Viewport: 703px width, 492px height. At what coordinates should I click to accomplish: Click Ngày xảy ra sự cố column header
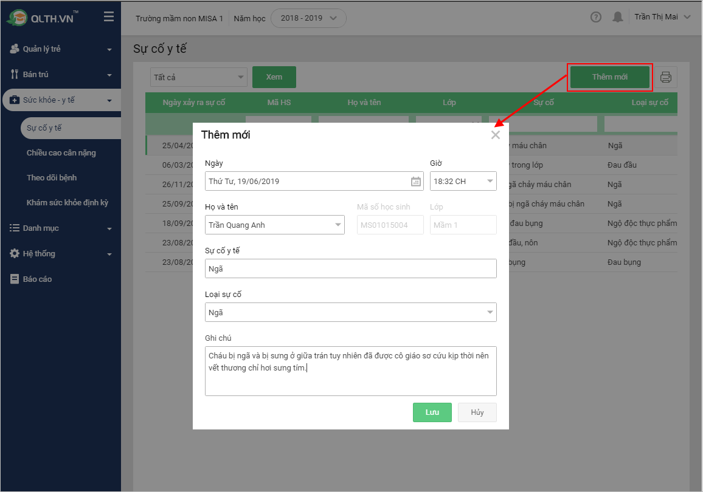pyautogui.click(x=193, y=103)
